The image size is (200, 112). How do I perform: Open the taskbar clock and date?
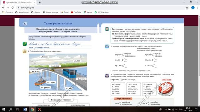[188, 109]
